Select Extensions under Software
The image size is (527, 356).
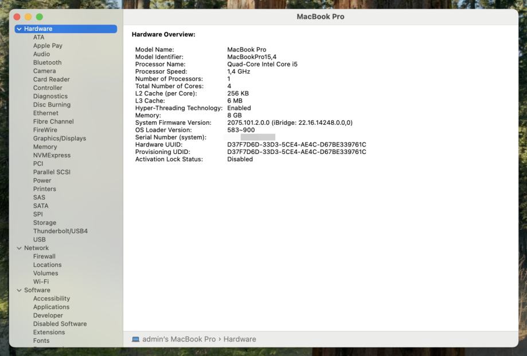(49, 332)
